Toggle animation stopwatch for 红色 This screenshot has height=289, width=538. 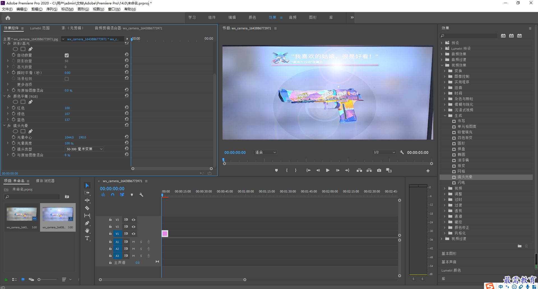[13, 108]
